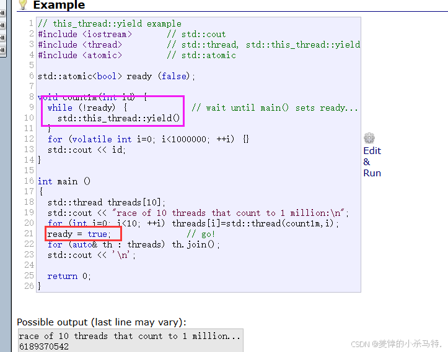Click the 'ready = true;' statement
This screenshot has height=352, width=448.
point(79,234)
